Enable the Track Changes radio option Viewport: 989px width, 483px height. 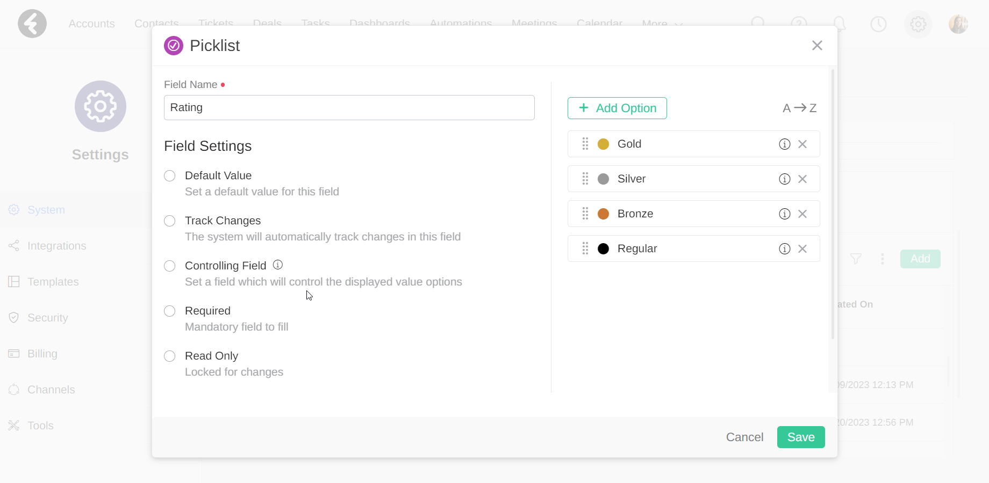click(x=170, y=221)
